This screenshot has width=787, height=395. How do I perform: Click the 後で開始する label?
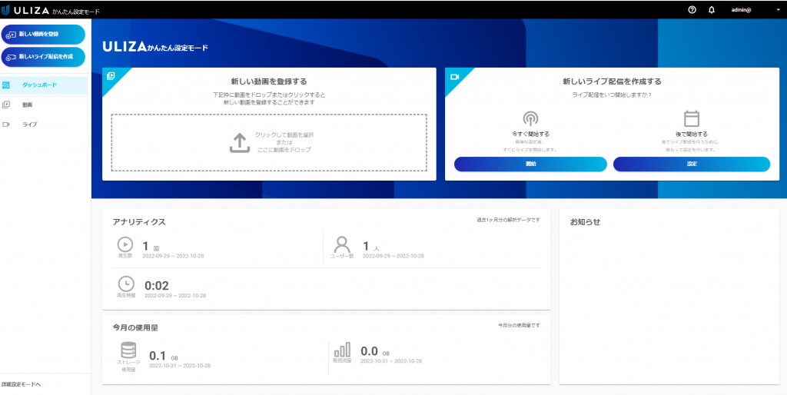click(692, 134)
